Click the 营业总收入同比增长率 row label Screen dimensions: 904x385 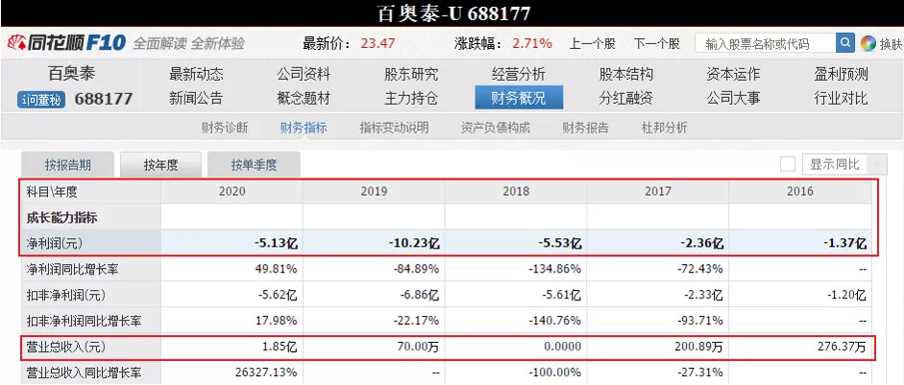pos(85,373)
